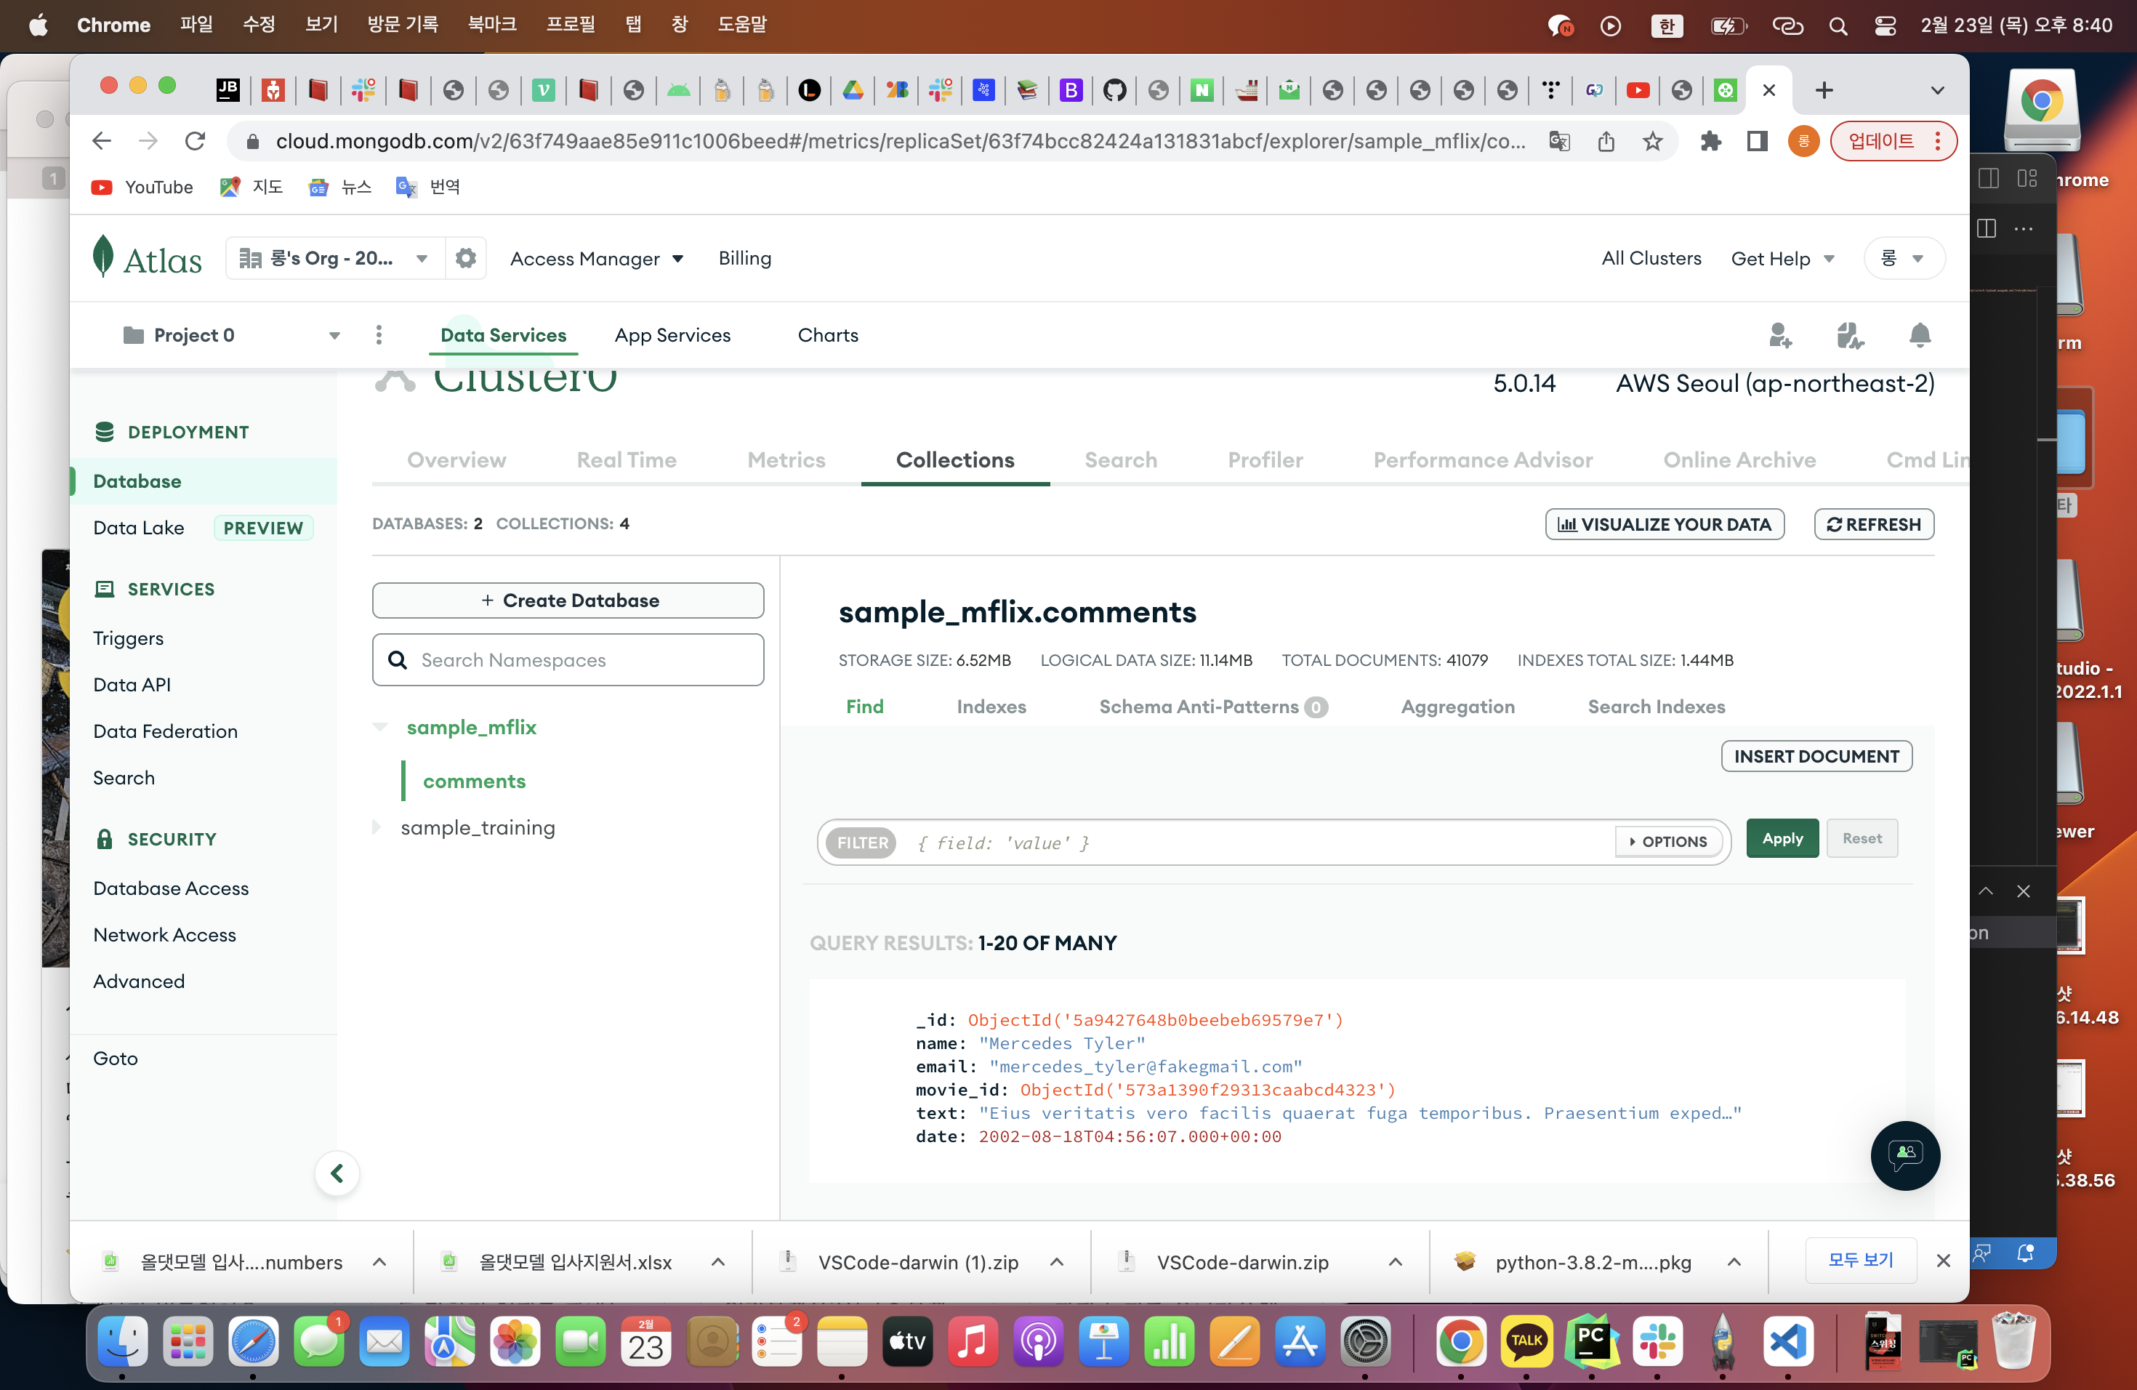
Task: Open Triggers in the sidebar
Action: pyautogui.click(x=129, y=638)
